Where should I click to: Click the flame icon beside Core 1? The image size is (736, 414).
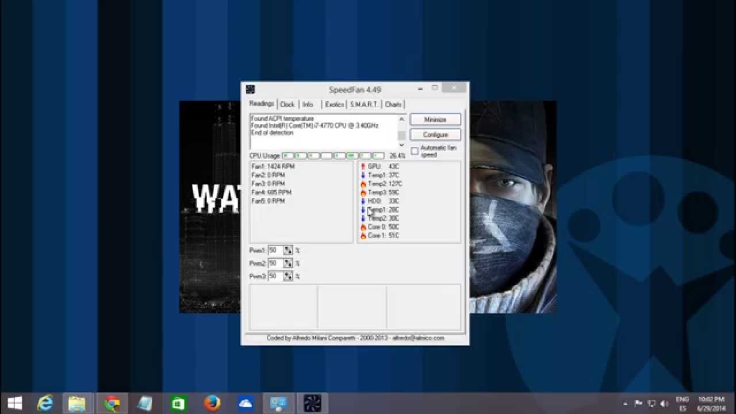(363, 236)
